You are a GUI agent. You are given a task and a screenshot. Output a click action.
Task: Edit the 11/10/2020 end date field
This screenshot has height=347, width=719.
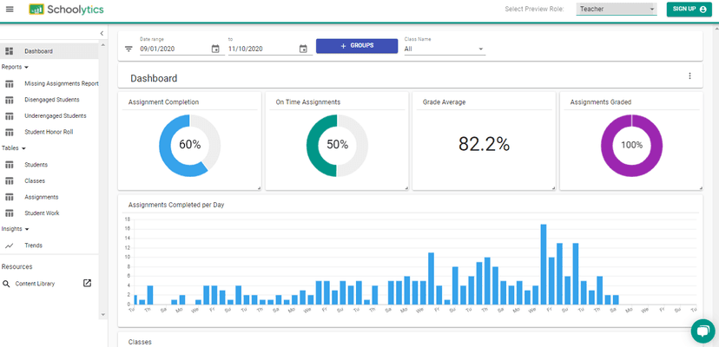tap(262, 49)
